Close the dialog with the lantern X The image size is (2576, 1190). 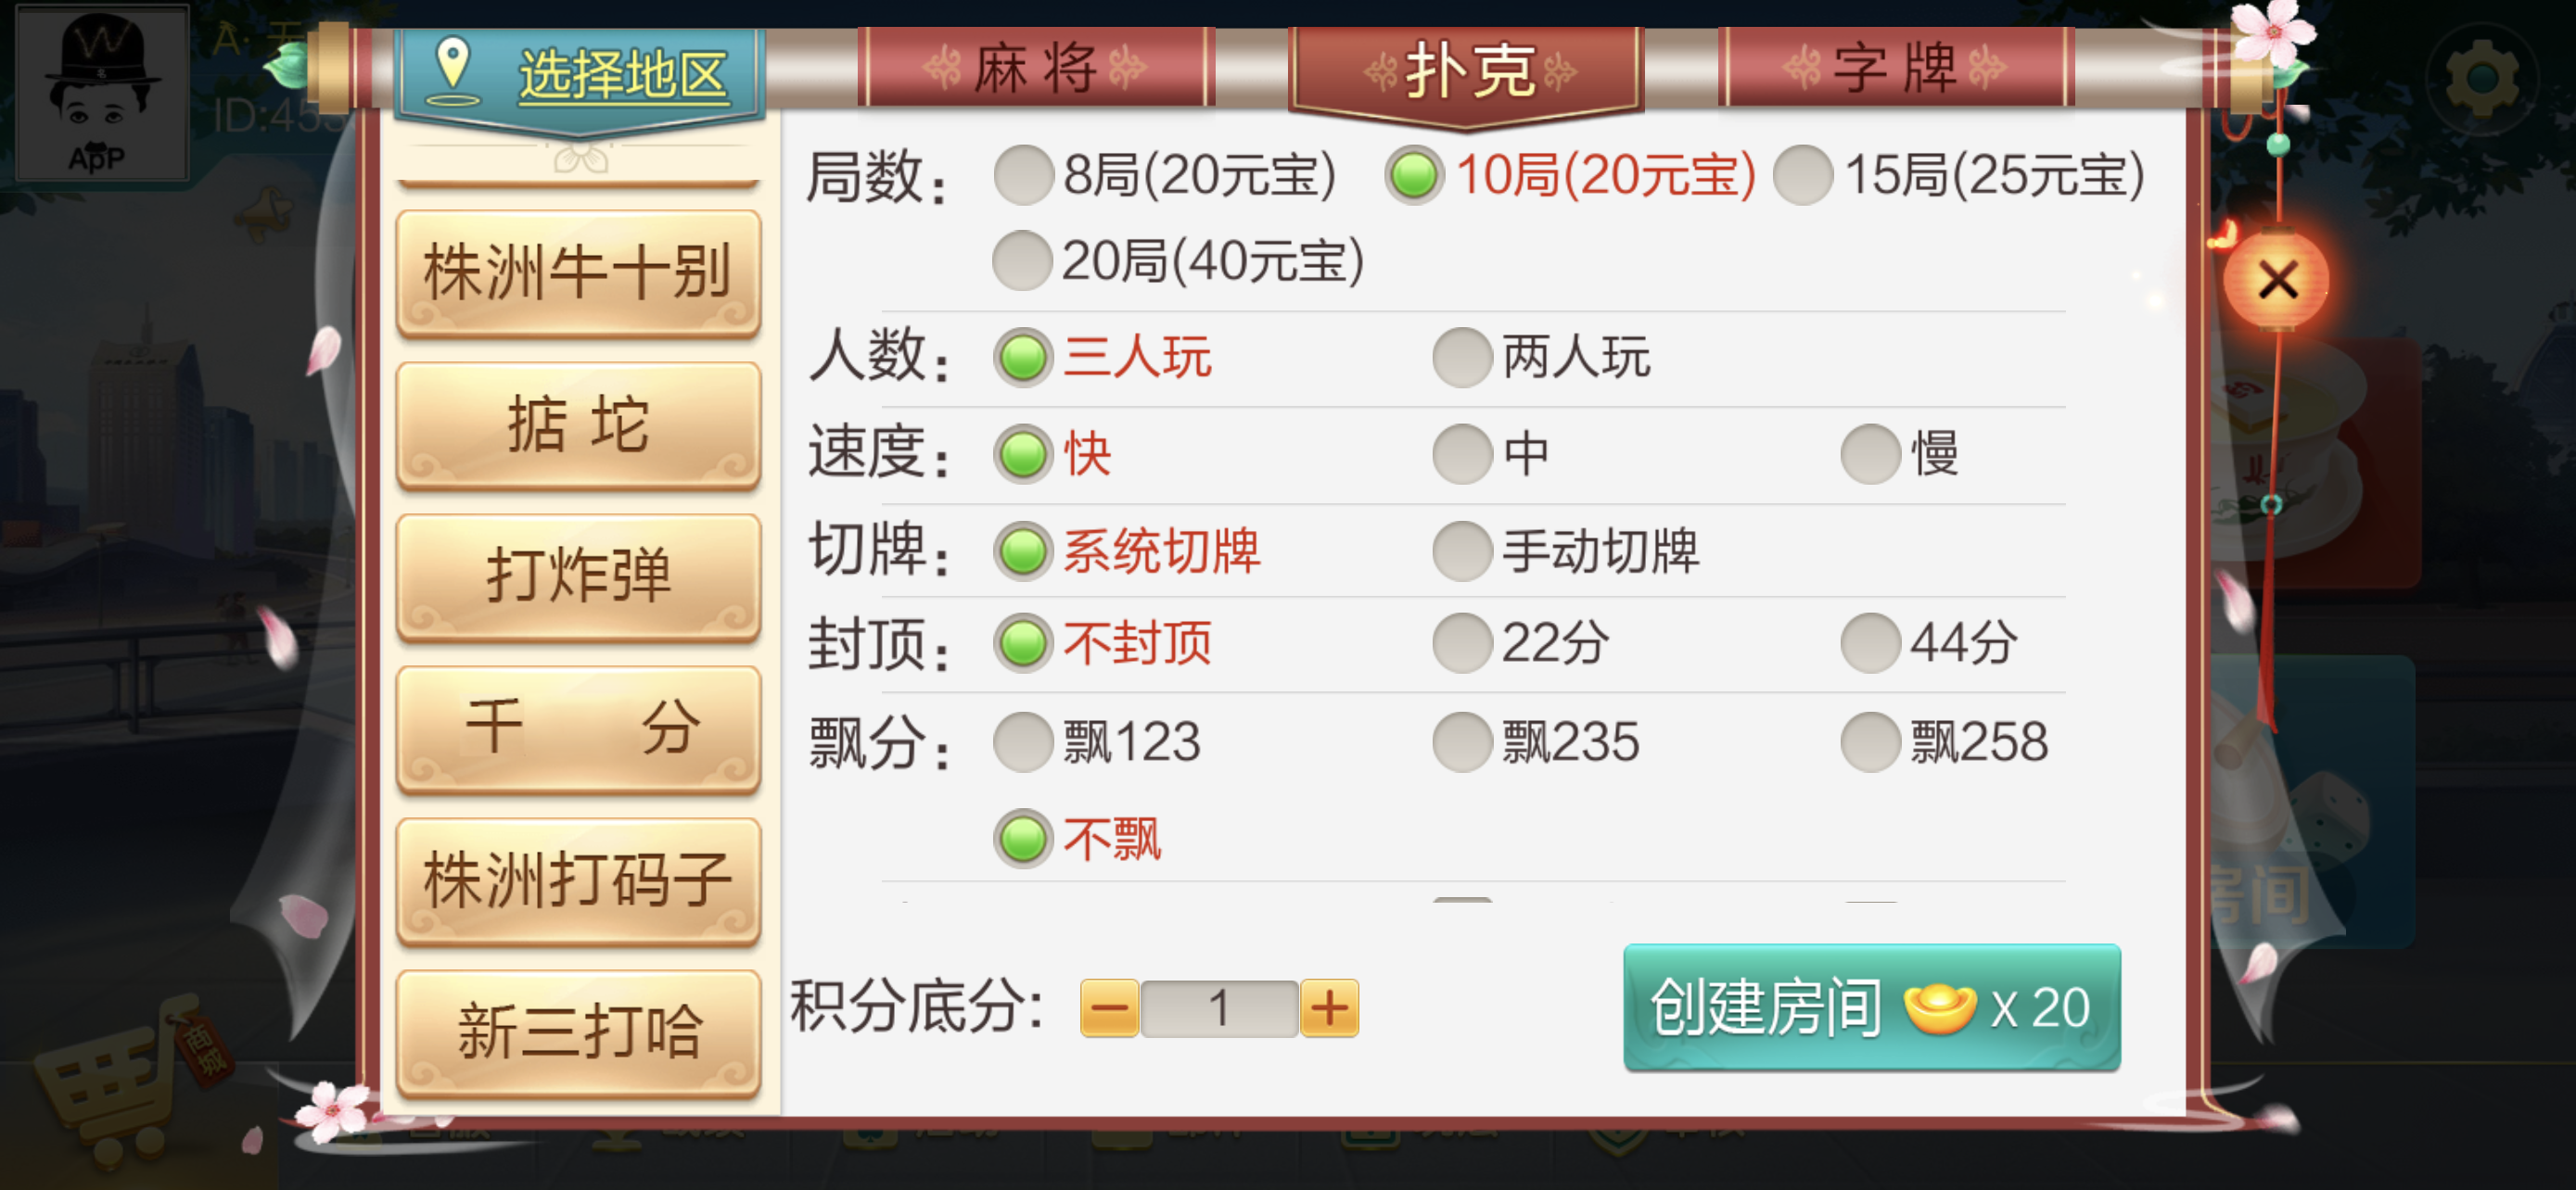[2277, 280]
